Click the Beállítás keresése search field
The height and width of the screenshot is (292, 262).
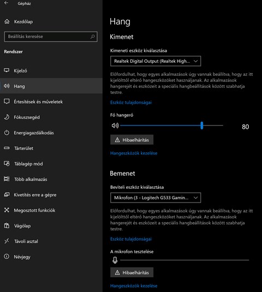tap(51, 37)
